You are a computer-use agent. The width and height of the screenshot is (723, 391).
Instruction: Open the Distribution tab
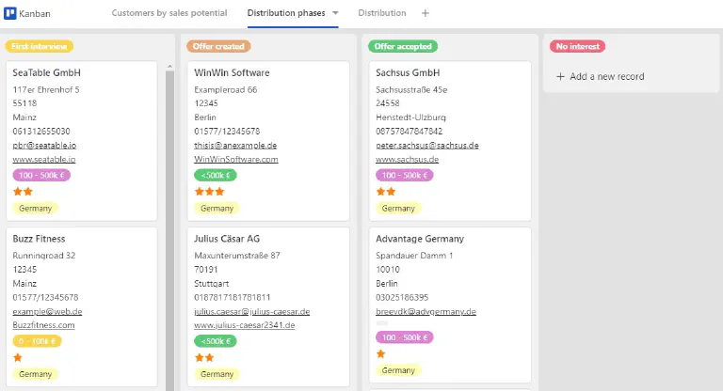click(x=382, y=13)
